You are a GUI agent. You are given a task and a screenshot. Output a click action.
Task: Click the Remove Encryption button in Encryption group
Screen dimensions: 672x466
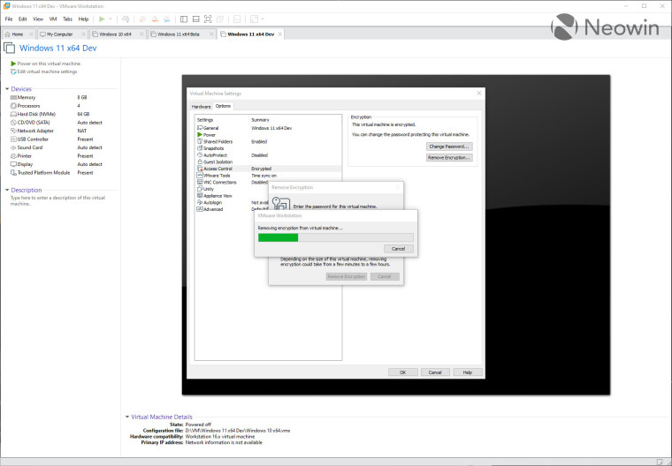pyautogui.click(x=449, y=157)
